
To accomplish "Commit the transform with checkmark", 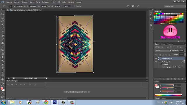I will (138, 6).
